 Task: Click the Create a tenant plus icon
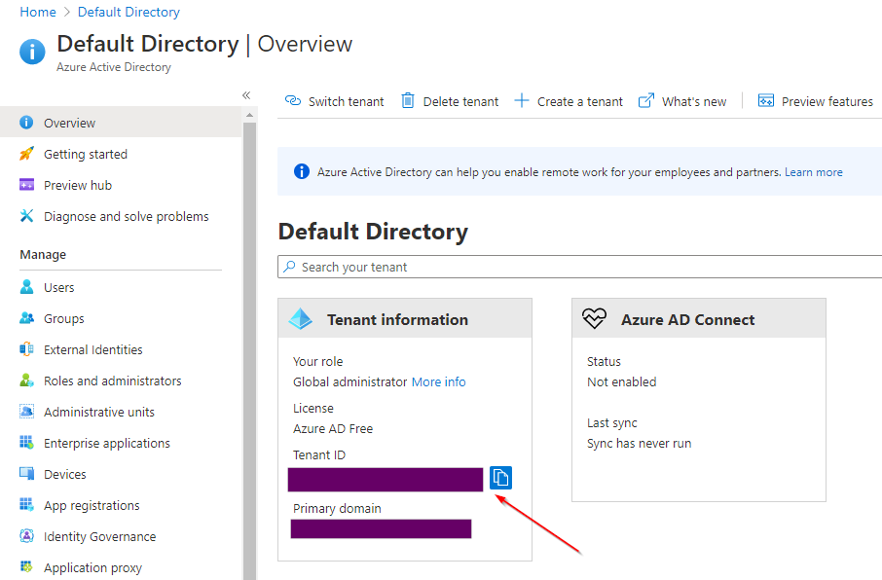[x=522, y=100]
